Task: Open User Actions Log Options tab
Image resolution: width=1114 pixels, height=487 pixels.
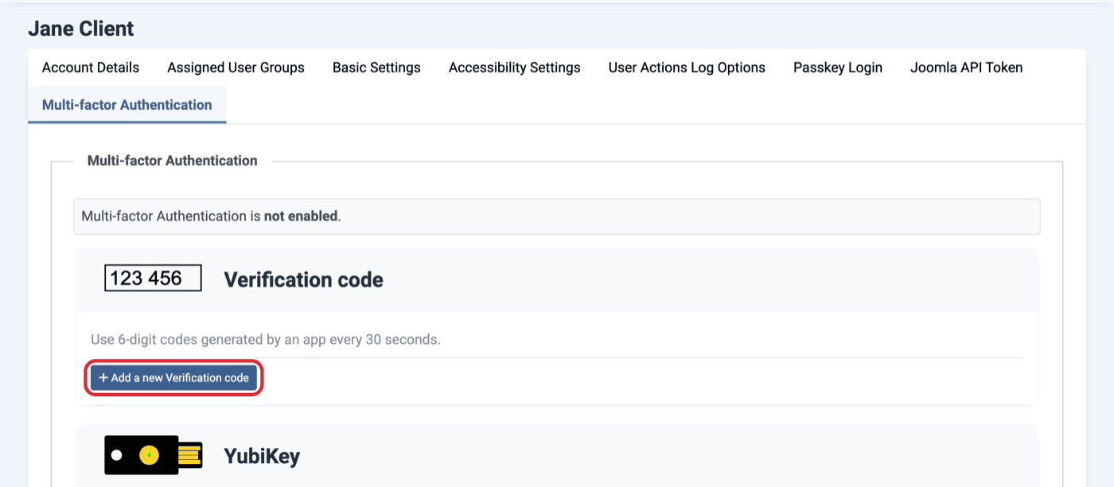Action: [687, 68]
